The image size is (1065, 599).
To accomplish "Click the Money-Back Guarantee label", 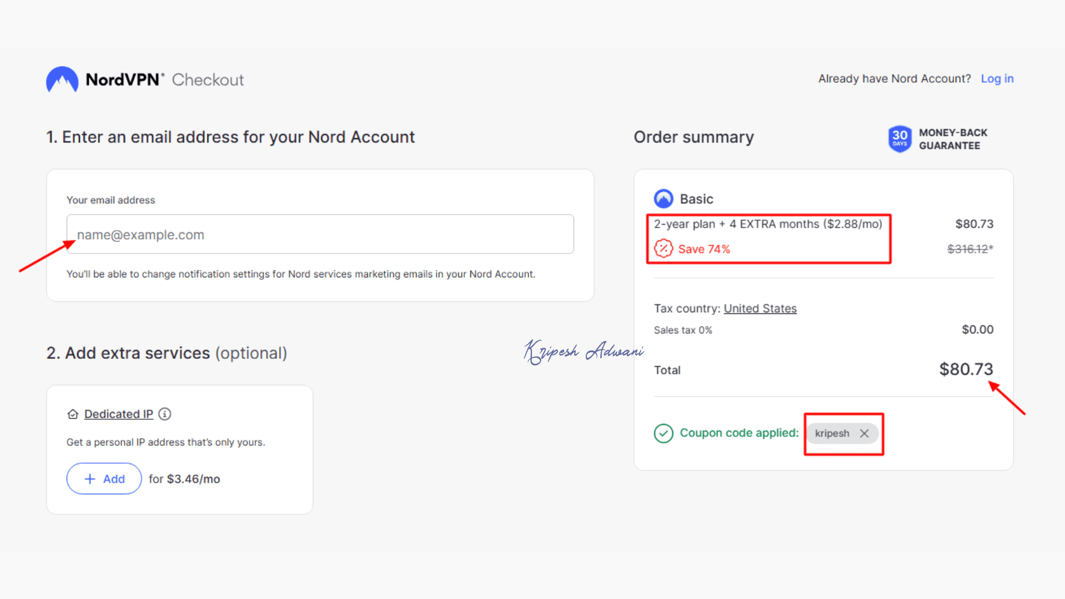I will [x=953, y=139].
